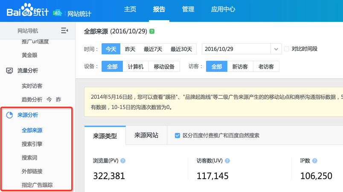Select the 最近7天 time range
The image size is (343, 192).
153,49
